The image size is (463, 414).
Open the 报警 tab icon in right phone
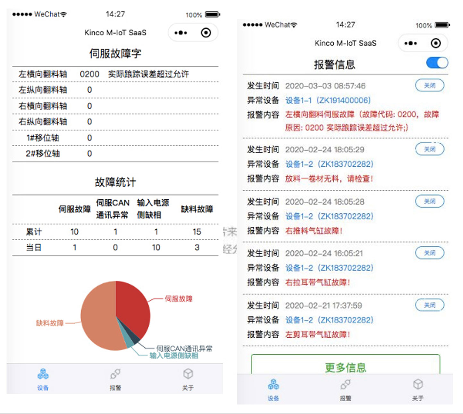(x=346, y=384)
